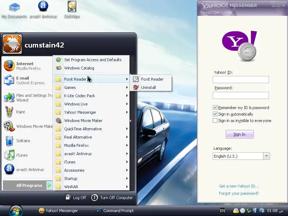Expand avast! Antivirus program folder
The width and height of the screenshot is (288, 216).
pos(91,154)
